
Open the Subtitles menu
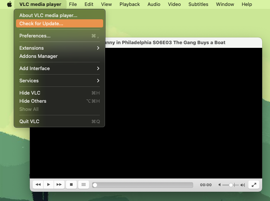click(x=198, y=4)
